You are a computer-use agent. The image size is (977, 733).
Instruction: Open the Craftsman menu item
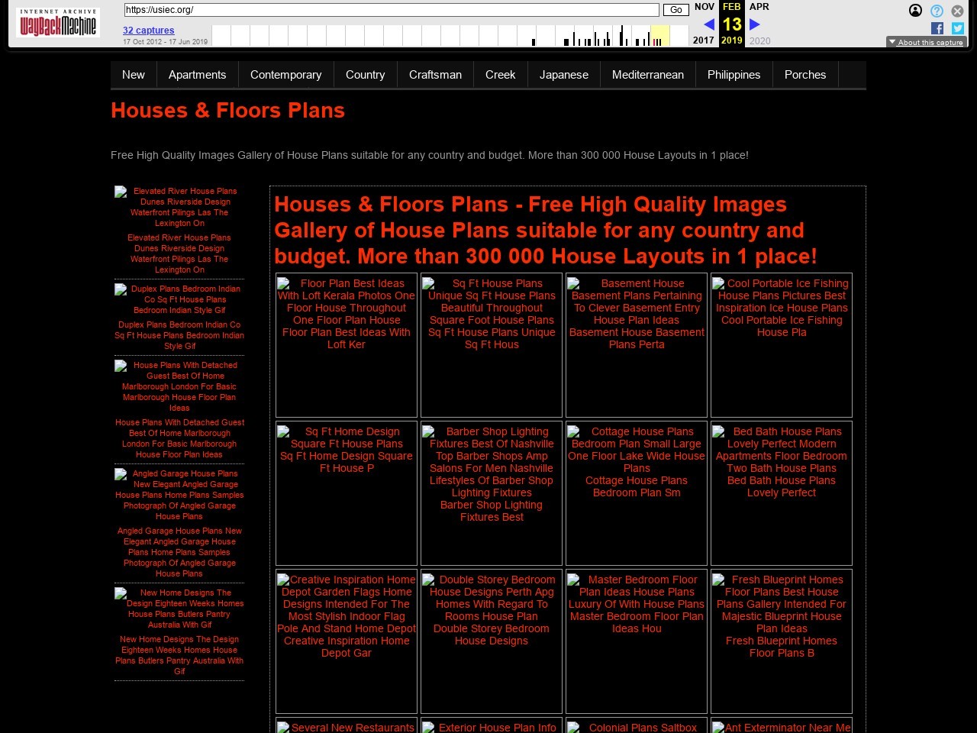(x=435, y=75)
